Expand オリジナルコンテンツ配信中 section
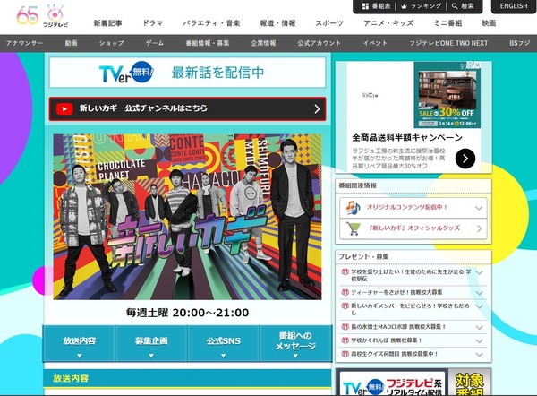Viewport: 537px width, 396px height. (x=479, y=208)
